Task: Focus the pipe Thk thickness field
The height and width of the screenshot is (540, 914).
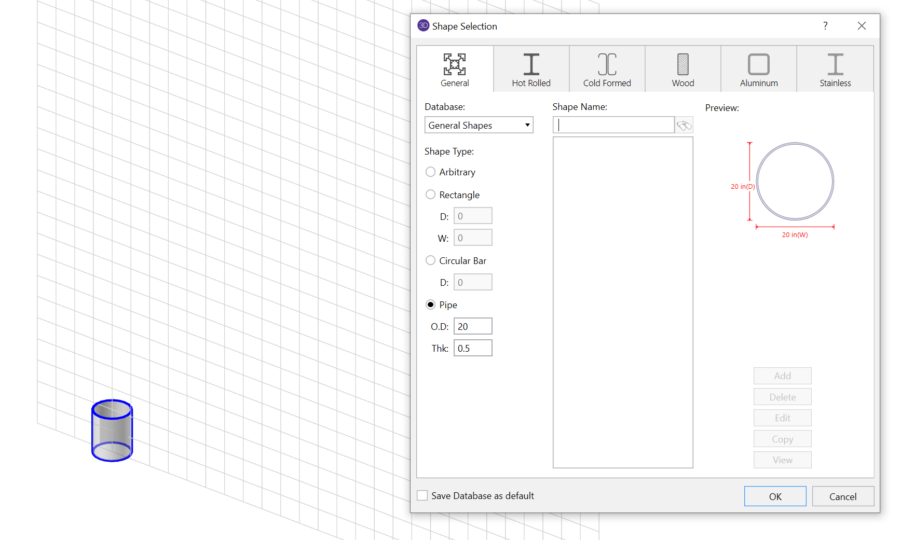Action: (473, 348)
